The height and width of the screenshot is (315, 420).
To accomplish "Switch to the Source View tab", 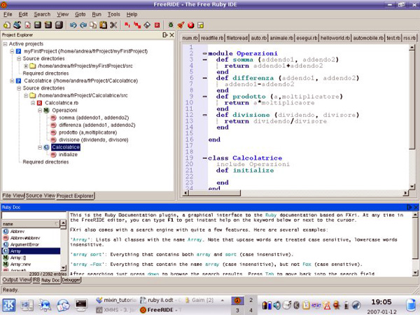I will (41, 195).
